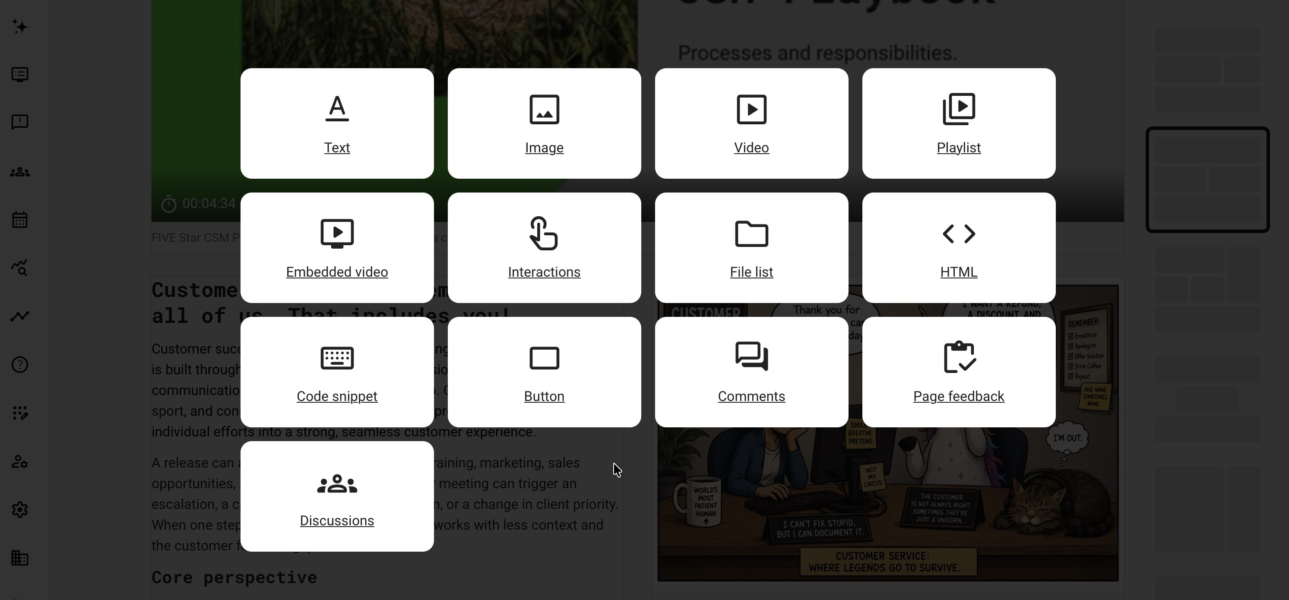Viewport: 1289px width, 600px height.
Task: Open the analytics search icon in sidebar
Action: [20, 268]
